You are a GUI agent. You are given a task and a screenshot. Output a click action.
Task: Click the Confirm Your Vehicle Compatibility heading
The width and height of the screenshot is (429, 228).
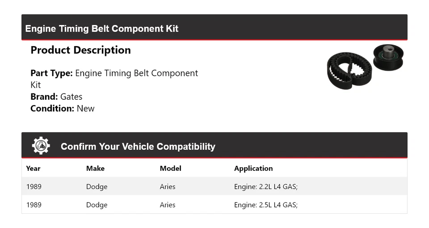tap(138, 147)
